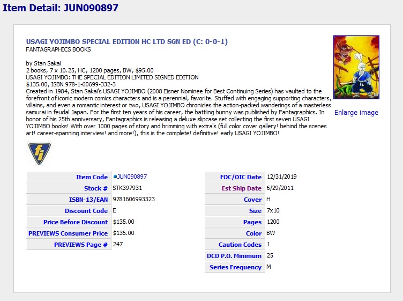Click the Cover field label
The image size is (403, 301).
click(252, 200)
